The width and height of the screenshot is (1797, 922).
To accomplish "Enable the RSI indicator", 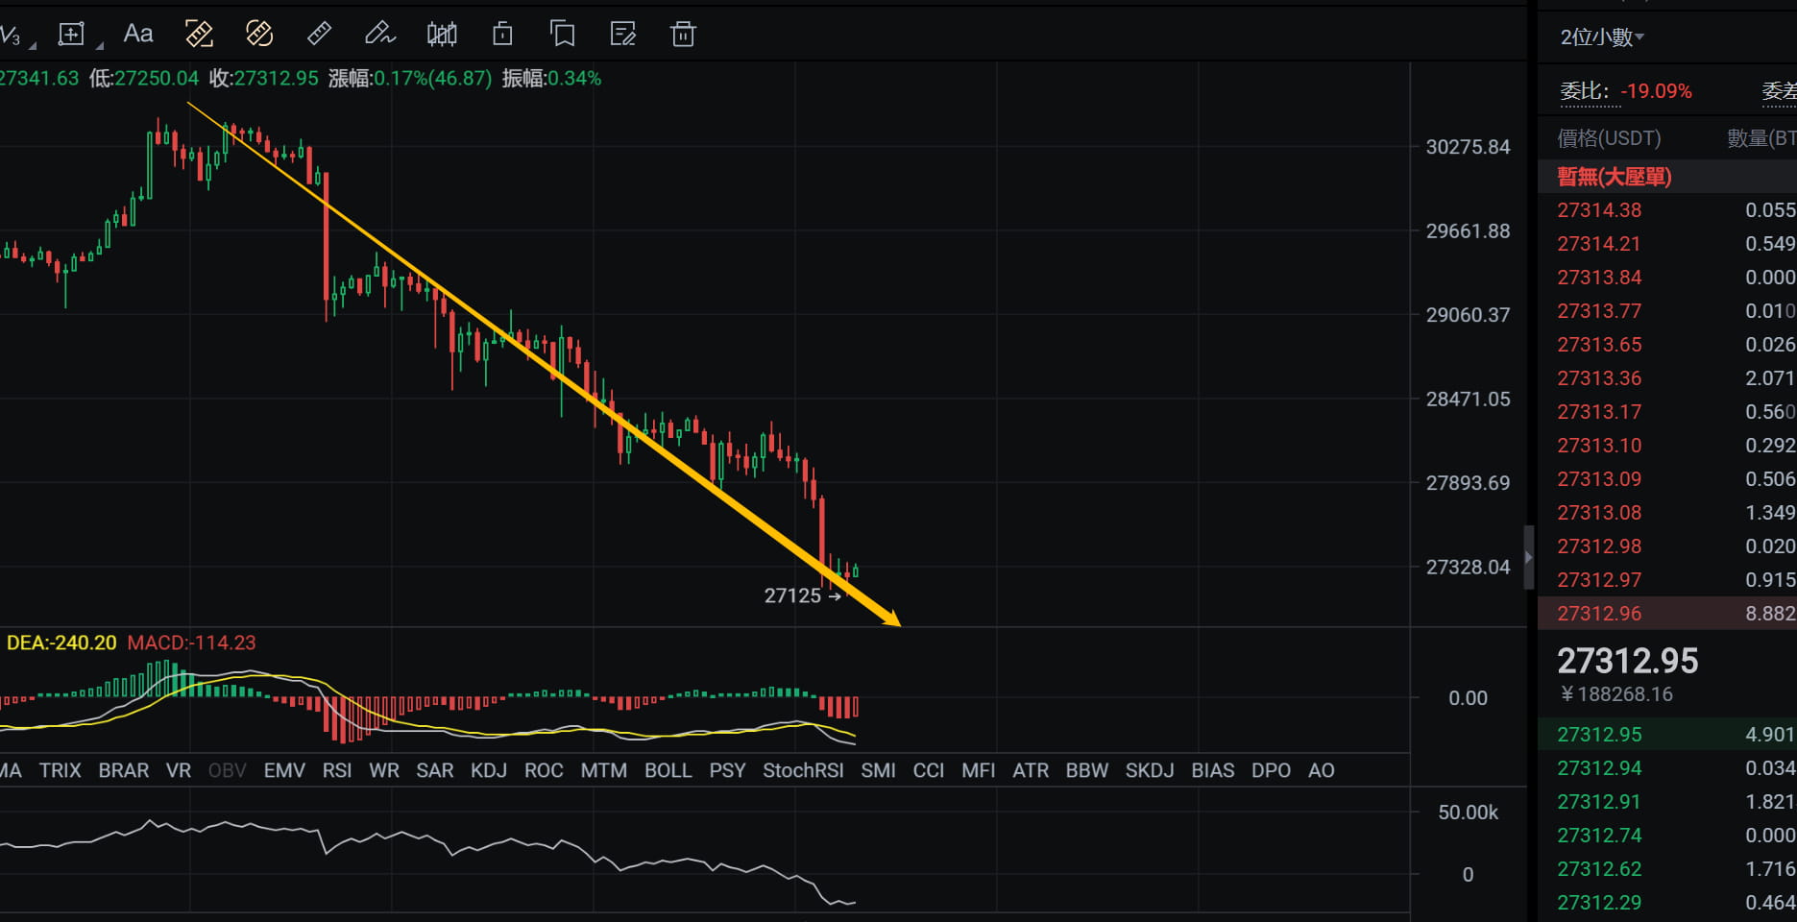I will click(337, 769).
